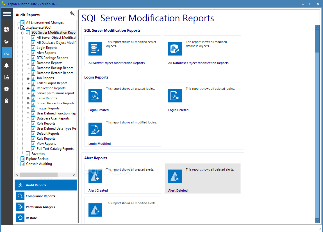Click the Console Auditing chart icon in tree
The image size is (323, 232).
[x=22, y=164]
